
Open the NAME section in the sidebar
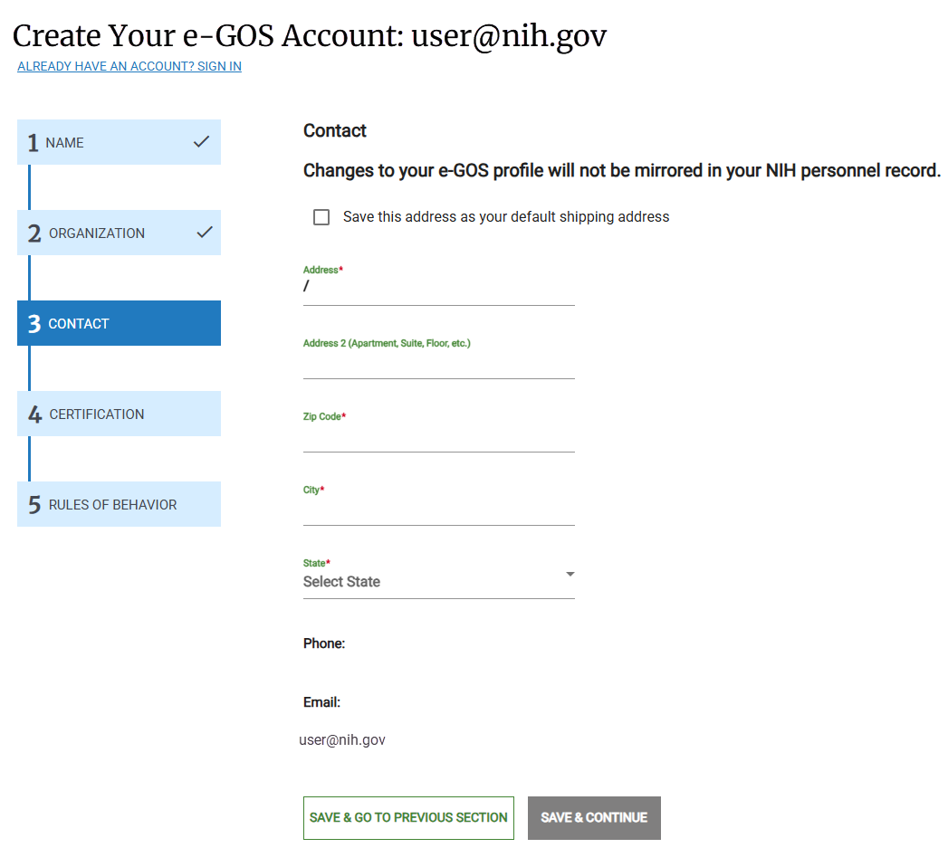pyautogui.click(x=119, y=142)
